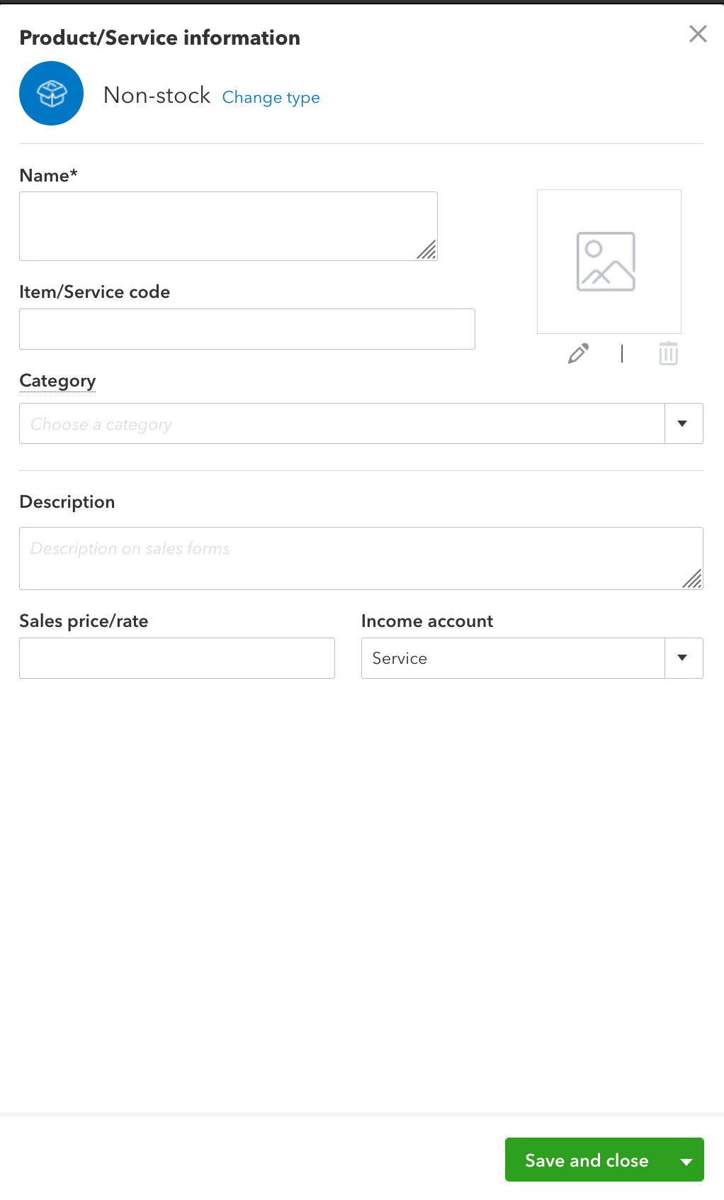Screen dimensions: 724x1200
Task: Click the Item/Service code input
Action: pos(247,329)
